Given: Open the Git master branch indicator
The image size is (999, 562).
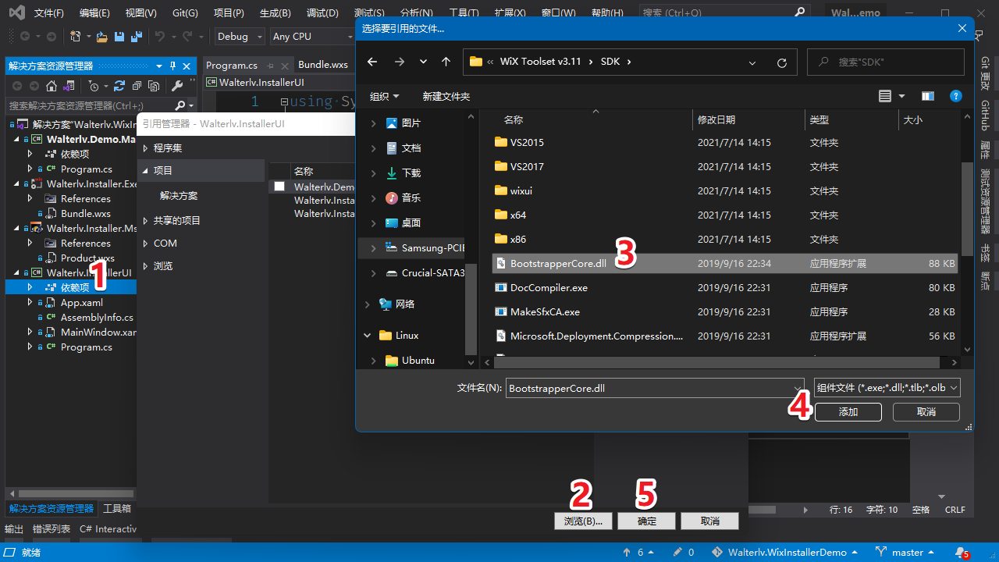Looking at the screenshot, I should [908, 552].
